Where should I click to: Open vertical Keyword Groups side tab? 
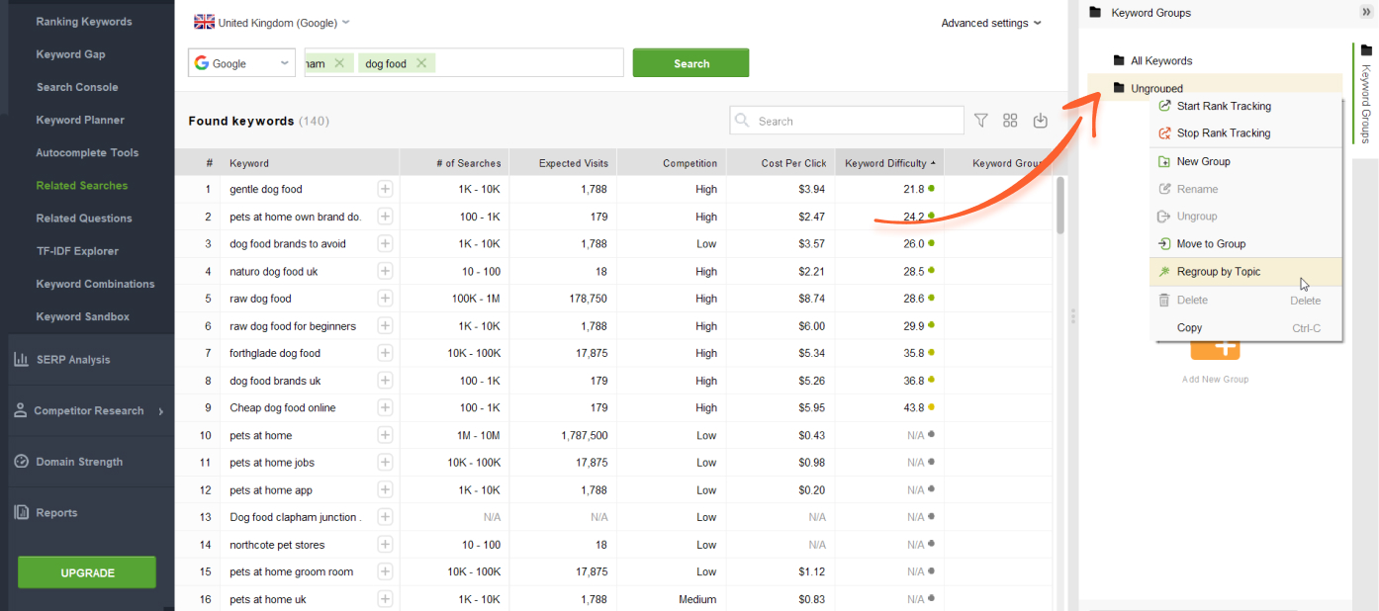pyautogui.click(x=1366, y=94)
